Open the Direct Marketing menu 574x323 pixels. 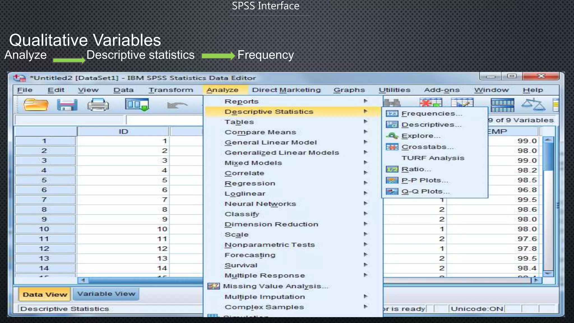click(286, 90)
